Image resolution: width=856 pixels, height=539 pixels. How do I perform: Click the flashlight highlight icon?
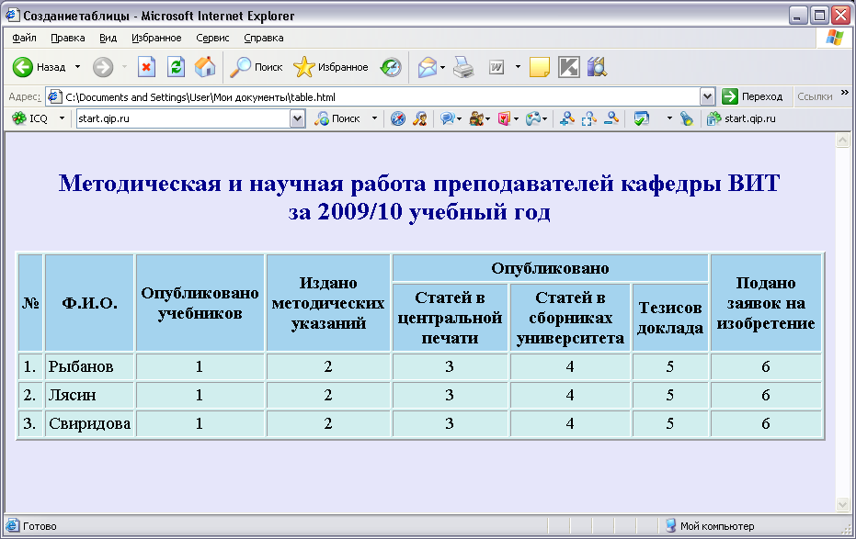[687, 118]
